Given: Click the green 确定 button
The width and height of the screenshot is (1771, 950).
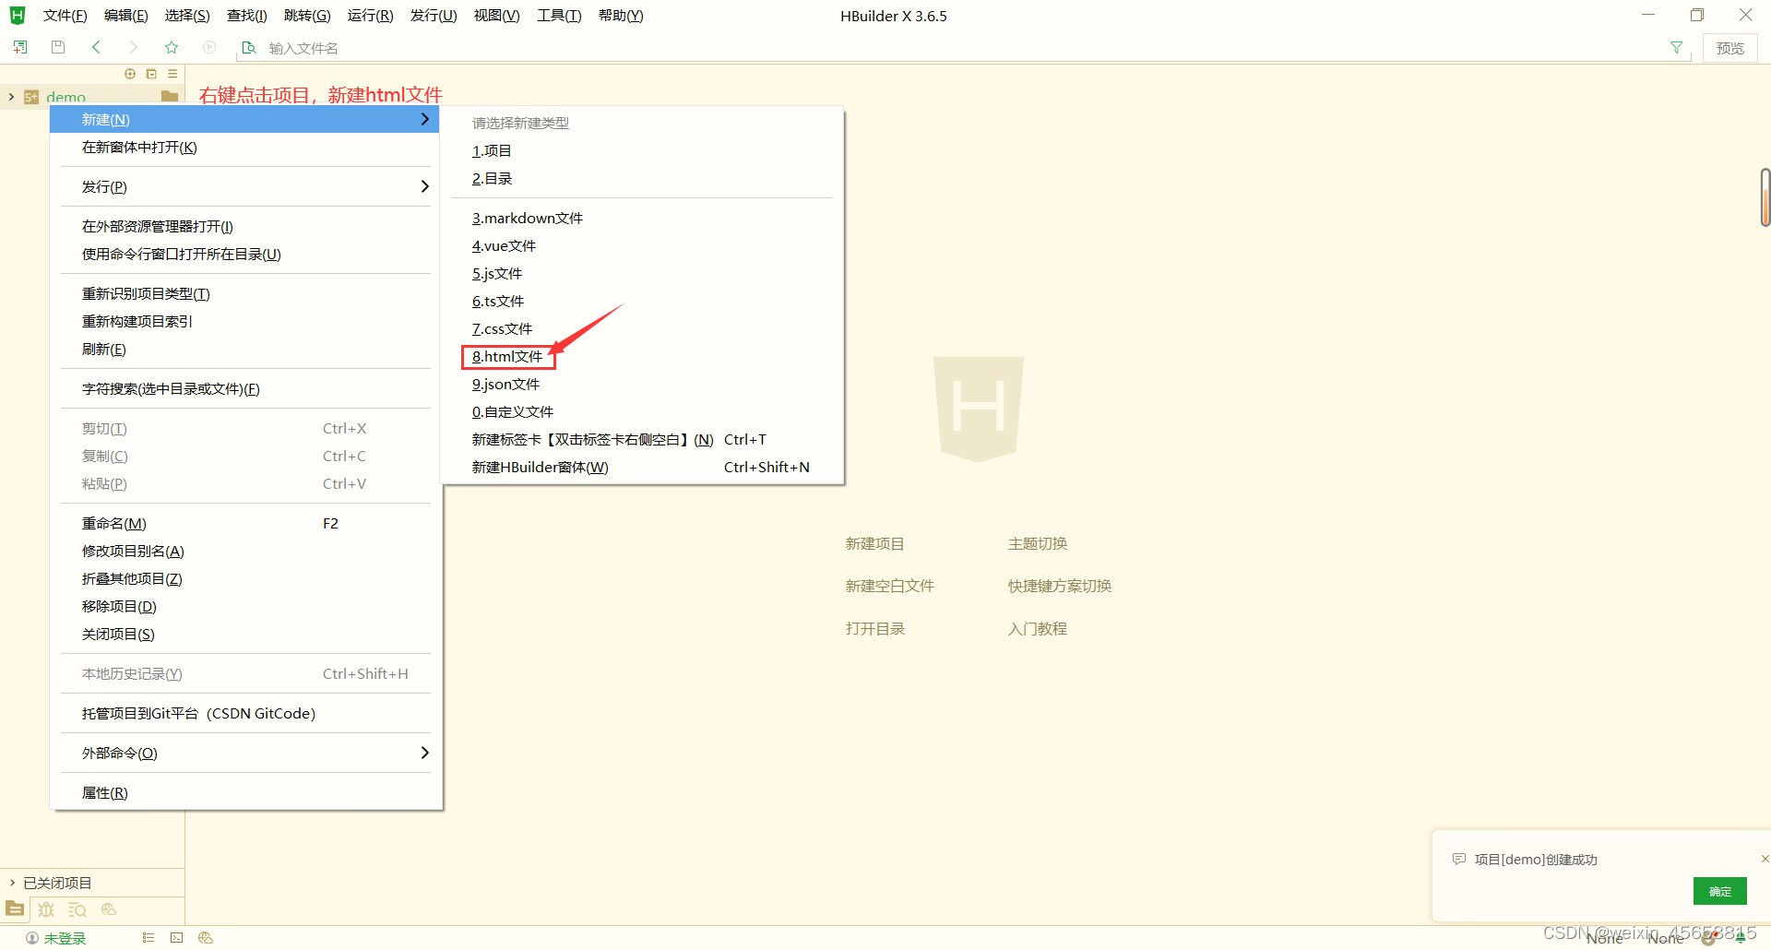Looking at the screenshot, I should [x=1719, y=891].
